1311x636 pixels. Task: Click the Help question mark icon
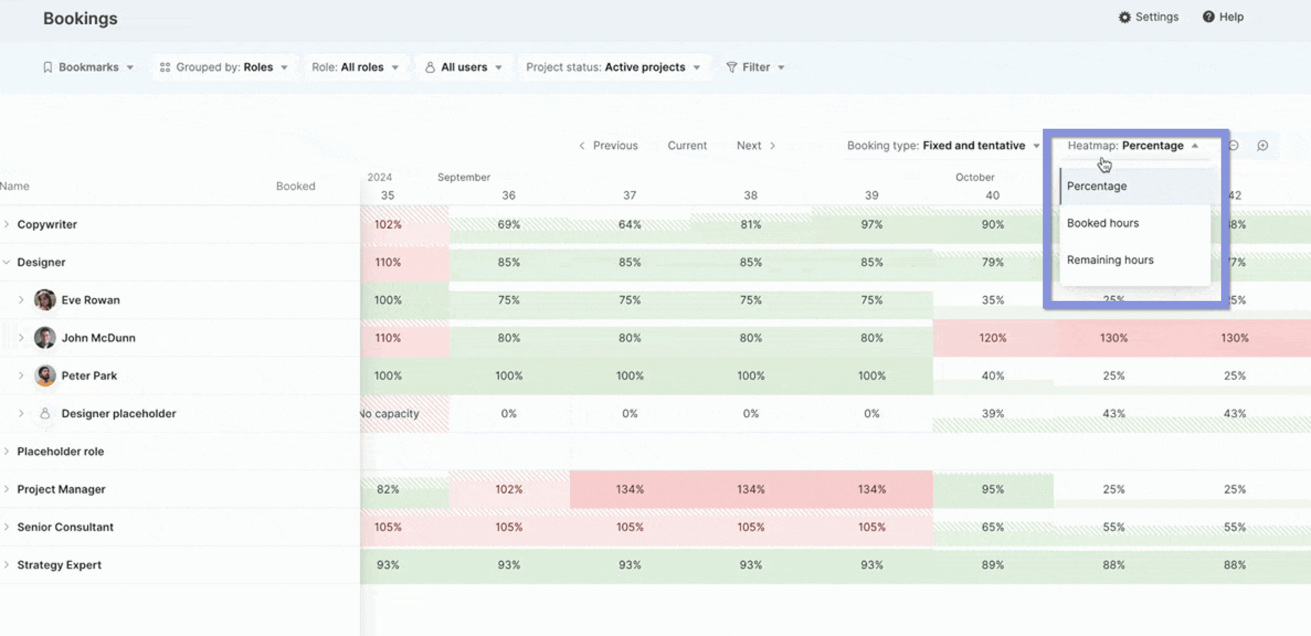click(1208, 17)
